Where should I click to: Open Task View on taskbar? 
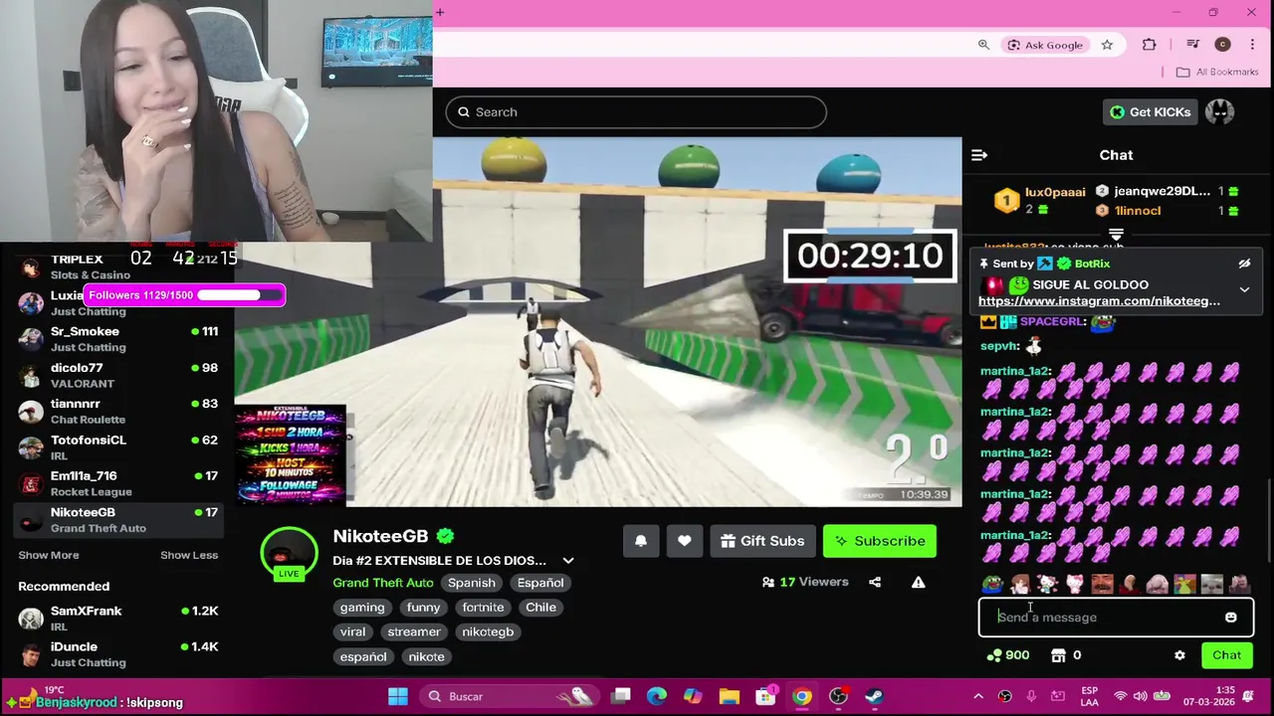pos(621,696)
